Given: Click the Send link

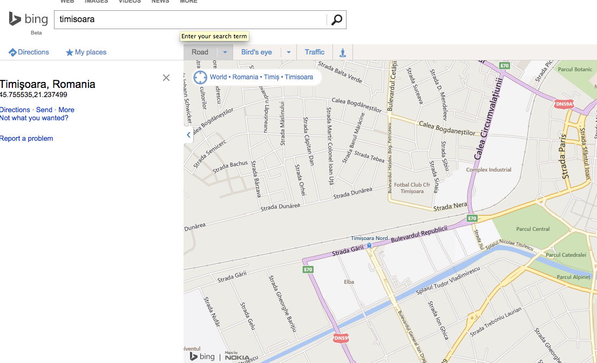Looking at the screenshot, I should (44, 109).
